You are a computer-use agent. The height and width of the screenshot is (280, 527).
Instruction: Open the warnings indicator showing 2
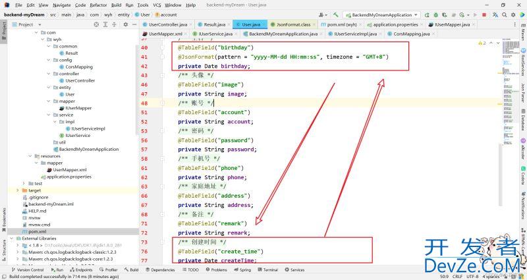(482, 43)
